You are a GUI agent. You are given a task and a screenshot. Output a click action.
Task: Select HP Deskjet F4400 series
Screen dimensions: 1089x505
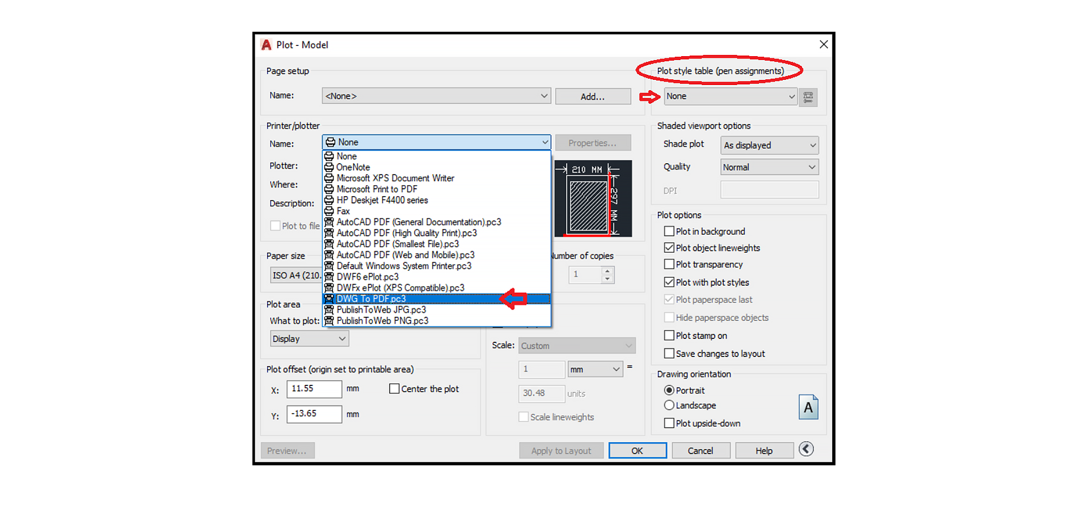(x=437, y=200)
